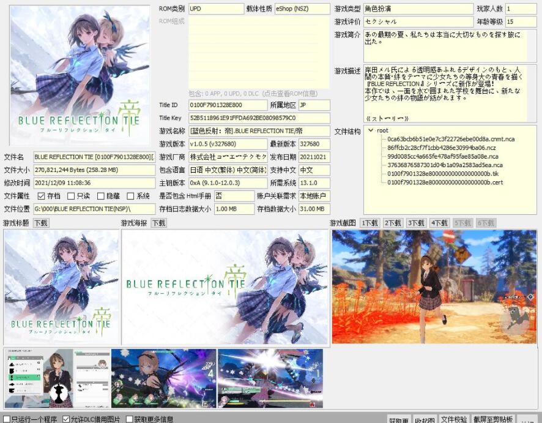
Task: Click the 文件位置 file path field
Action: 94,209
